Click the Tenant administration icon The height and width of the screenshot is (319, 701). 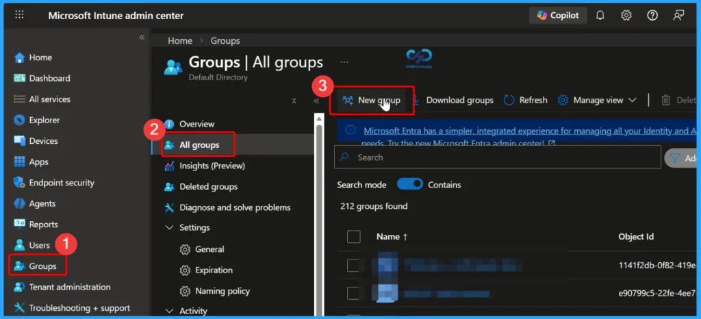point(19,288)
